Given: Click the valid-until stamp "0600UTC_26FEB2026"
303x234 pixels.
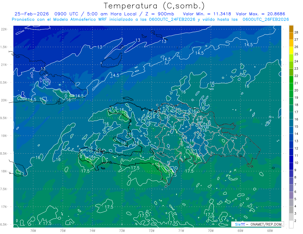Looking at the screenshot, I should 266,19.
